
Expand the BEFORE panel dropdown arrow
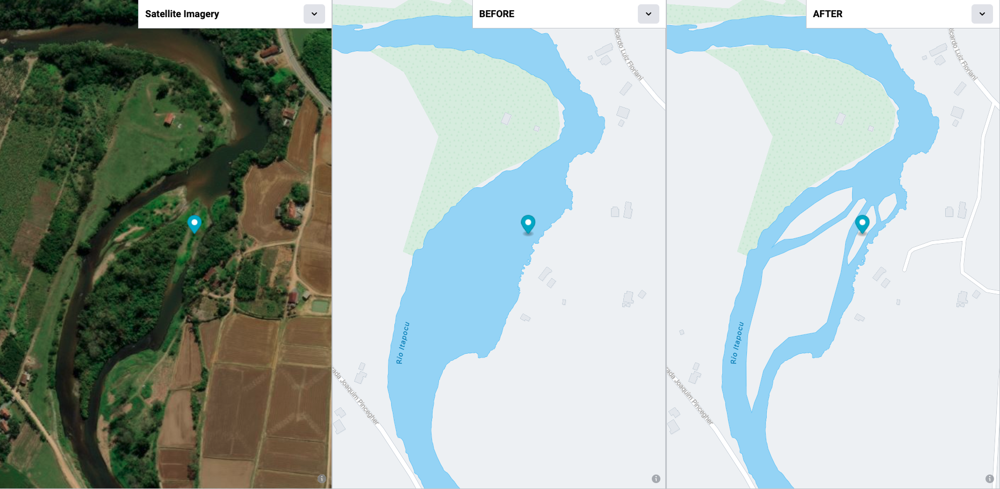tap(649, 14)
